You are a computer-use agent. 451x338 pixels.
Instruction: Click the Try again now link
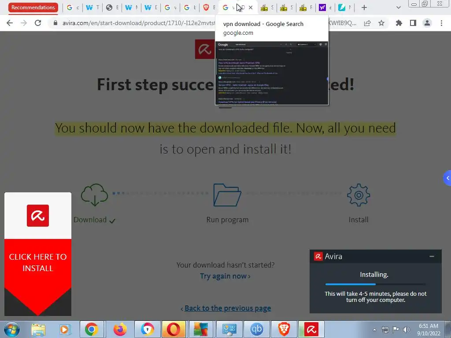[x=225, y=276]
